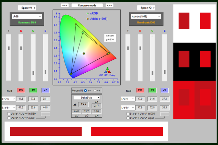Click Space #2 a* value 72.8
This screenshot has width=218, height=145.
(153, 107)
